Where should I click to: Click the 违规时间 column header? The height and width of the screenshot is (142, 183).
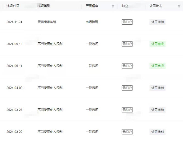[x=13, y=6]
